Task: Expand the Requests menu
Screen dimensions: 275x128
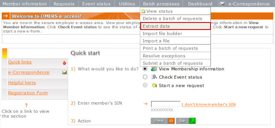Action: tap(64, 4)
